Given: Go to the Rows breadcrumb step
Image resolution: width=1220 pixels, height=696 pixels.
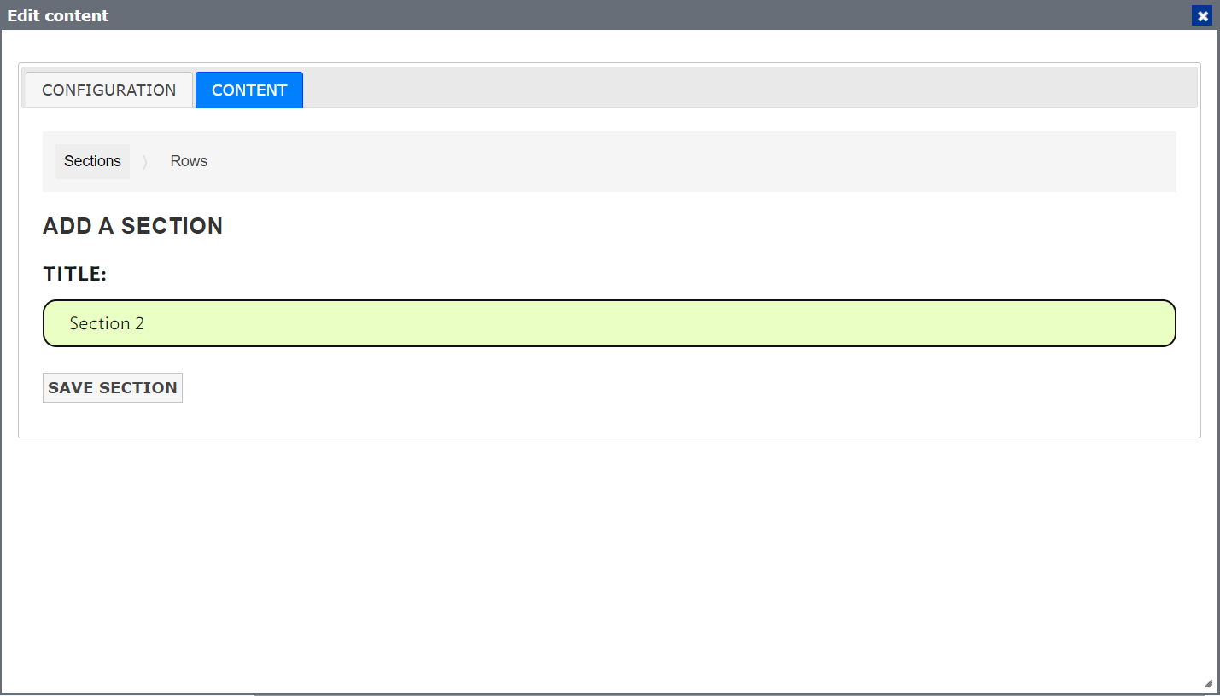Looking at the screenshot, I should [189, 161].
